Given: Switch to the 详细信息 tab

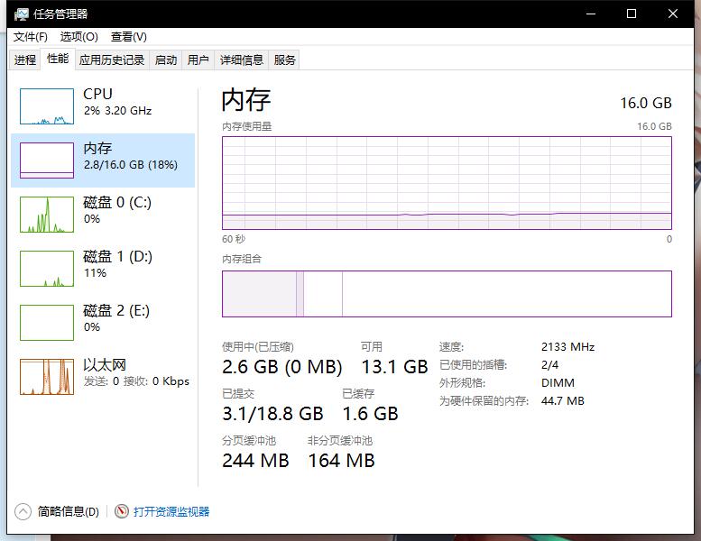Looking at the screenshot, I should click(242, 60).
